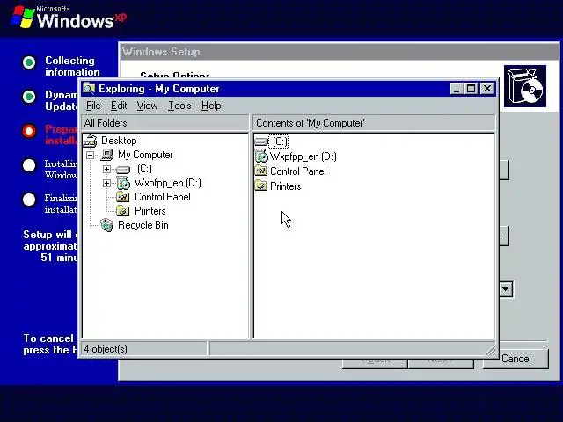The image size is (563, 422).
Task: Select My Computer icon in folder tree
Action: (107, 155)
